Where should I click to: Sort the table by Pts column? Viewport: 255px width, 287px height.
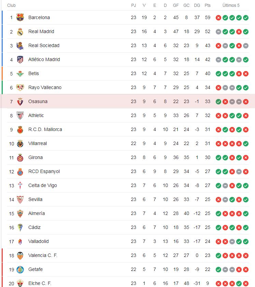point(208,5)
